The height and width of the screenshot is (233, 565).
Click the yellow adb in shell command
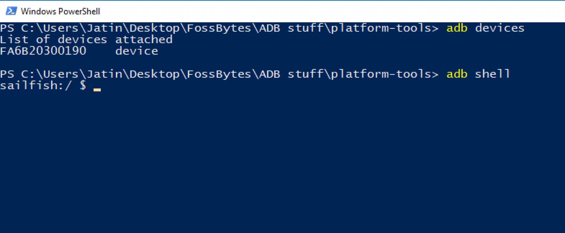click(457, 74)
